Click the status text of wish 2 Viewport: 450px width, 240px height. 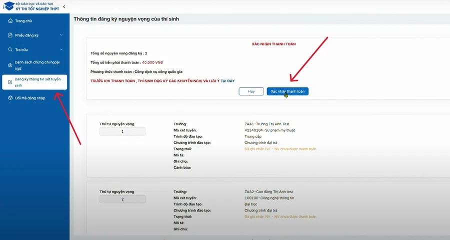tap(280, 217)
